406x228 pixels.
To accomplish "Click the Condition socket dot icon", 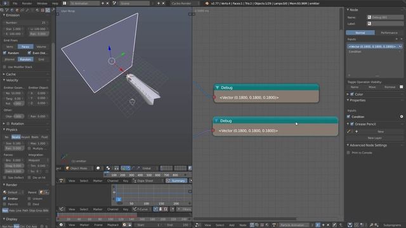I will click(x=402, y=117).
